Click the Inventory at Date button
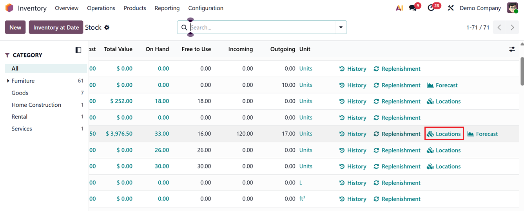The image size is (524, 211). click(x=56, y=27)
